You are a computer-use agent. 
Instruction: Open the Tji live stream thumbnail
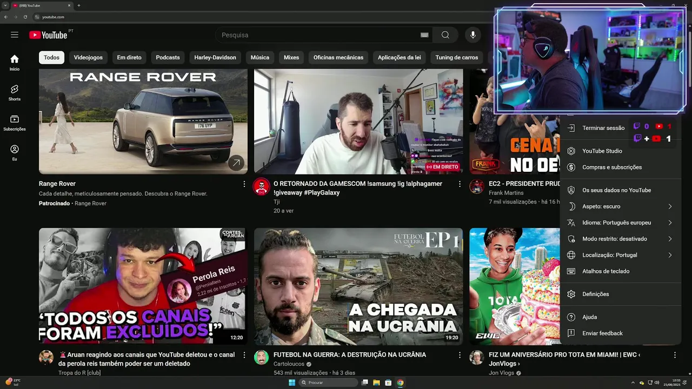pyautogui.click(x=358, y=122)
